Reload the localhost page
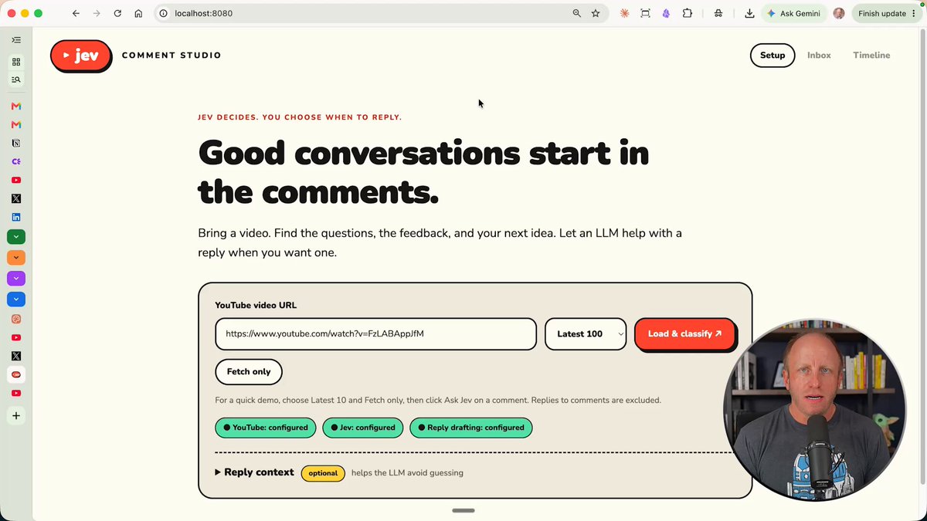The height and width of the screenshot is (521, 927). [117, 13]
